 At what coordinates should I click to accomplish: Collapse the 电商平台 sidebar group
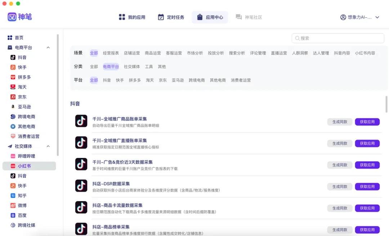[x=48, y=47]
